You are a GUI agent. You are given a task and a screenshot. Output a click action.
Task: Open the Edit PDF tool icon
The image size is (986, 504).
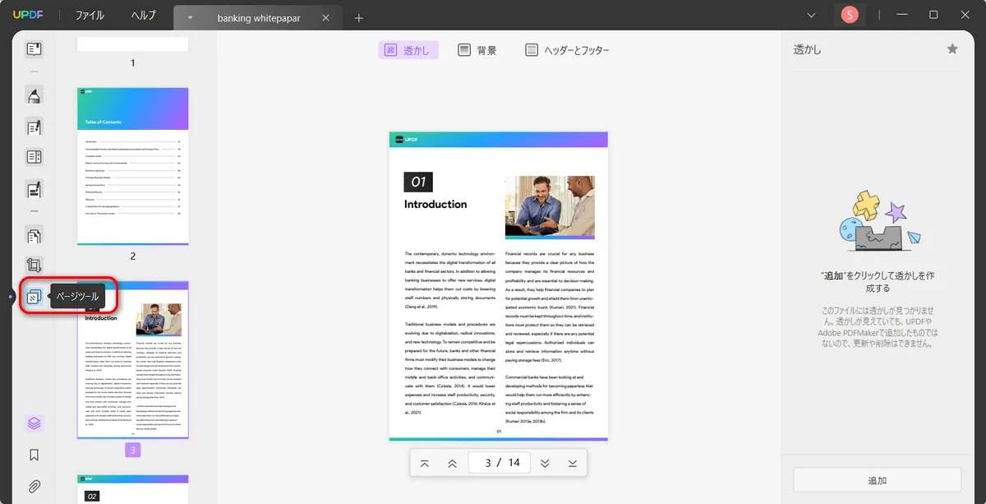pos(34,127)
